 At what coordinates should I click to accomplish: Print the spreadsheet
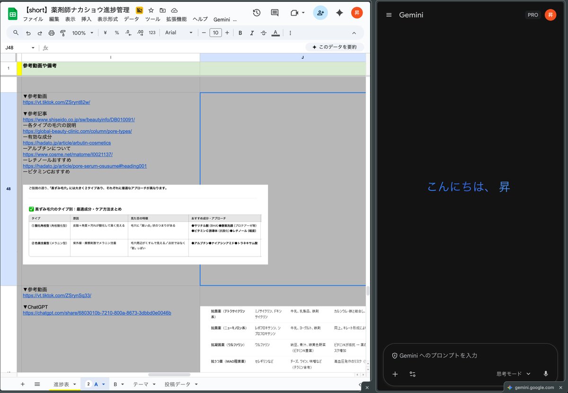click(x=52, y=33)
